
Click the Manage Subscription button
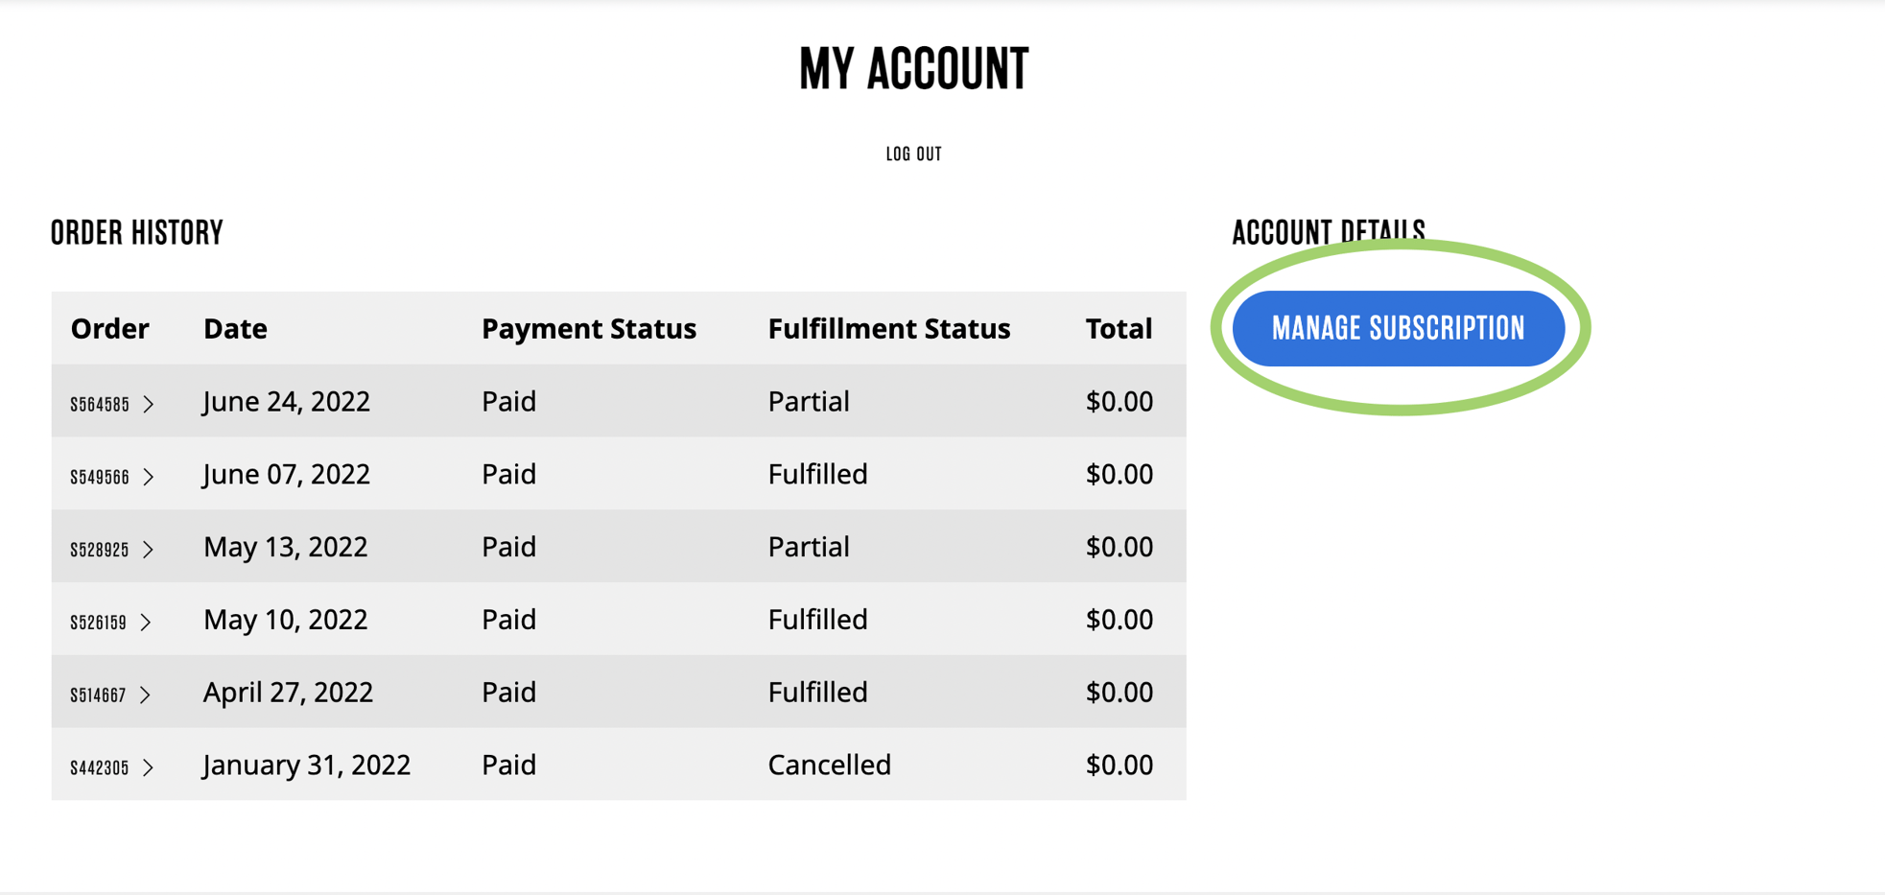pyautogui.click(x=1398, y=327)
